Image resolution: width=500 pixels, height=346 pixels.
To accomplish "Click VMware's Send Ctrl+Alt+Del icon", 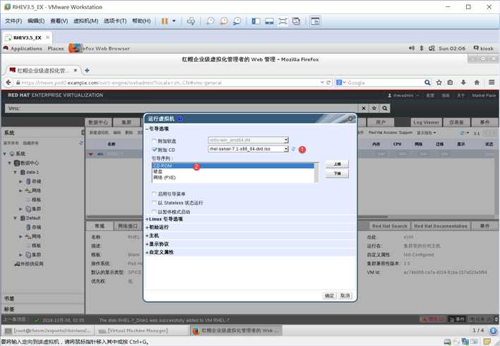I will 191,21.
